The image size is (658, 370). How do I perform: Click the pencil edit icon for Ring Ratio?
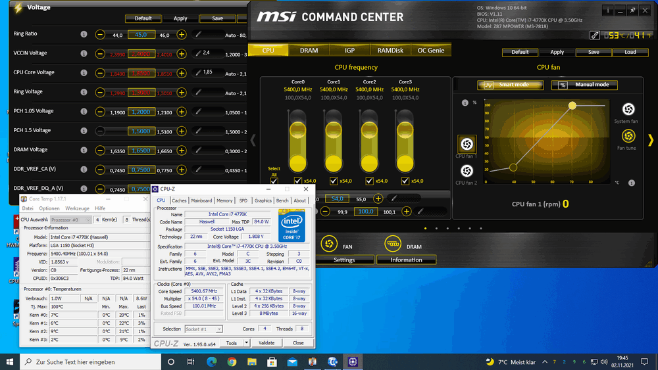point(198,34)
